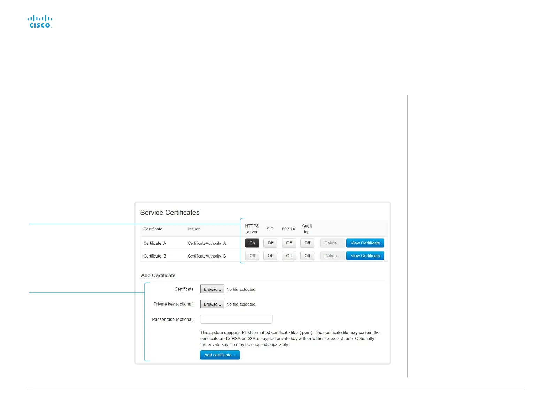Delete Certificate_A
The height and width of the screenshot is (415, 552).
coord(332,243)
